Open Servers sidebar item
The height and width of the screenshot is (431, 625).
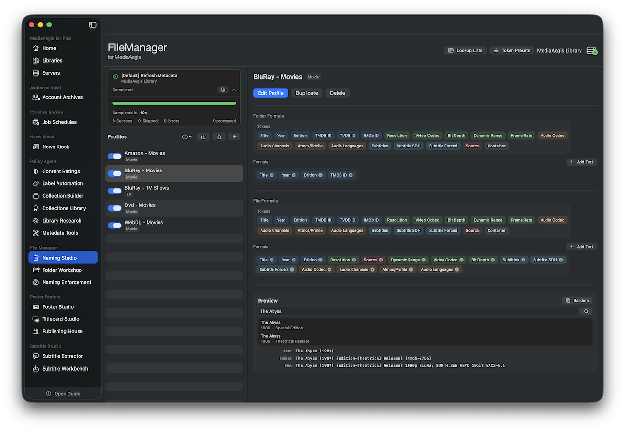[63, 73]
